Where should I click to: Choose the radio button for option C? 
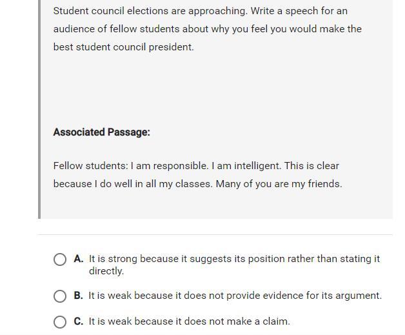tap(60, 321)
